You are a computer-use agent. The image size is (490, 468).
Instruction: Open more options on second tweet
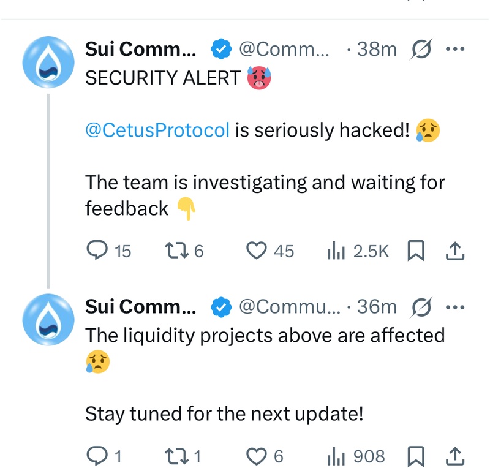pos(455,306)
